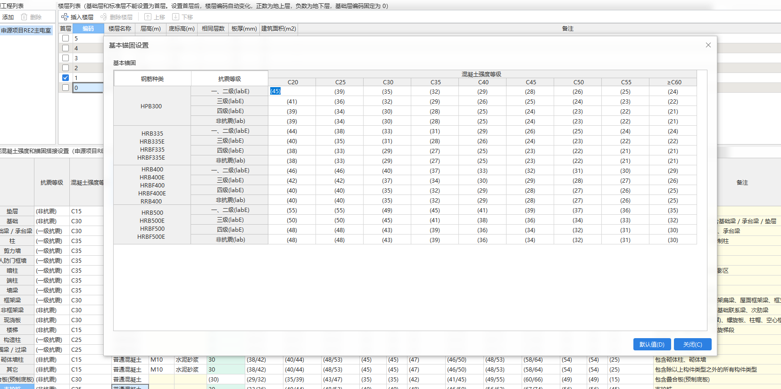Select the 构造柱 row in background table

click(x=12, y=340)
